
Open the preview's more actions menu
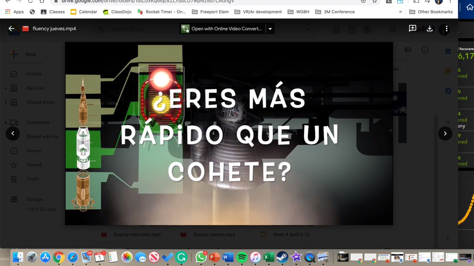coord(447,29)
